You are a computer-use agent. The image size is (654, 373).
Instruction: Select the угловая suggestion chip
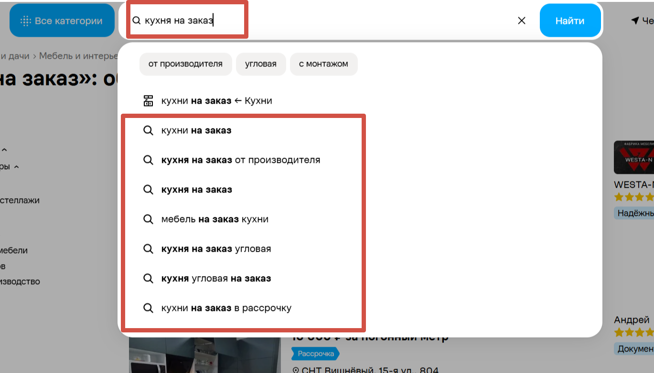click(x=261, y=64)
